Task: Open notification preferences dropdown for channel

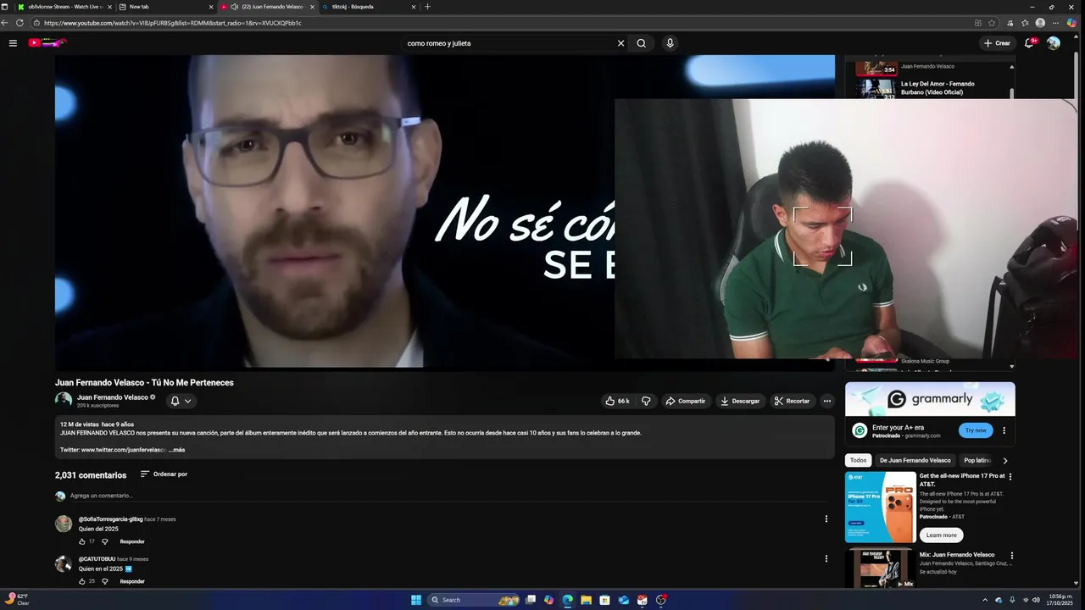Action: pos(181,401)
